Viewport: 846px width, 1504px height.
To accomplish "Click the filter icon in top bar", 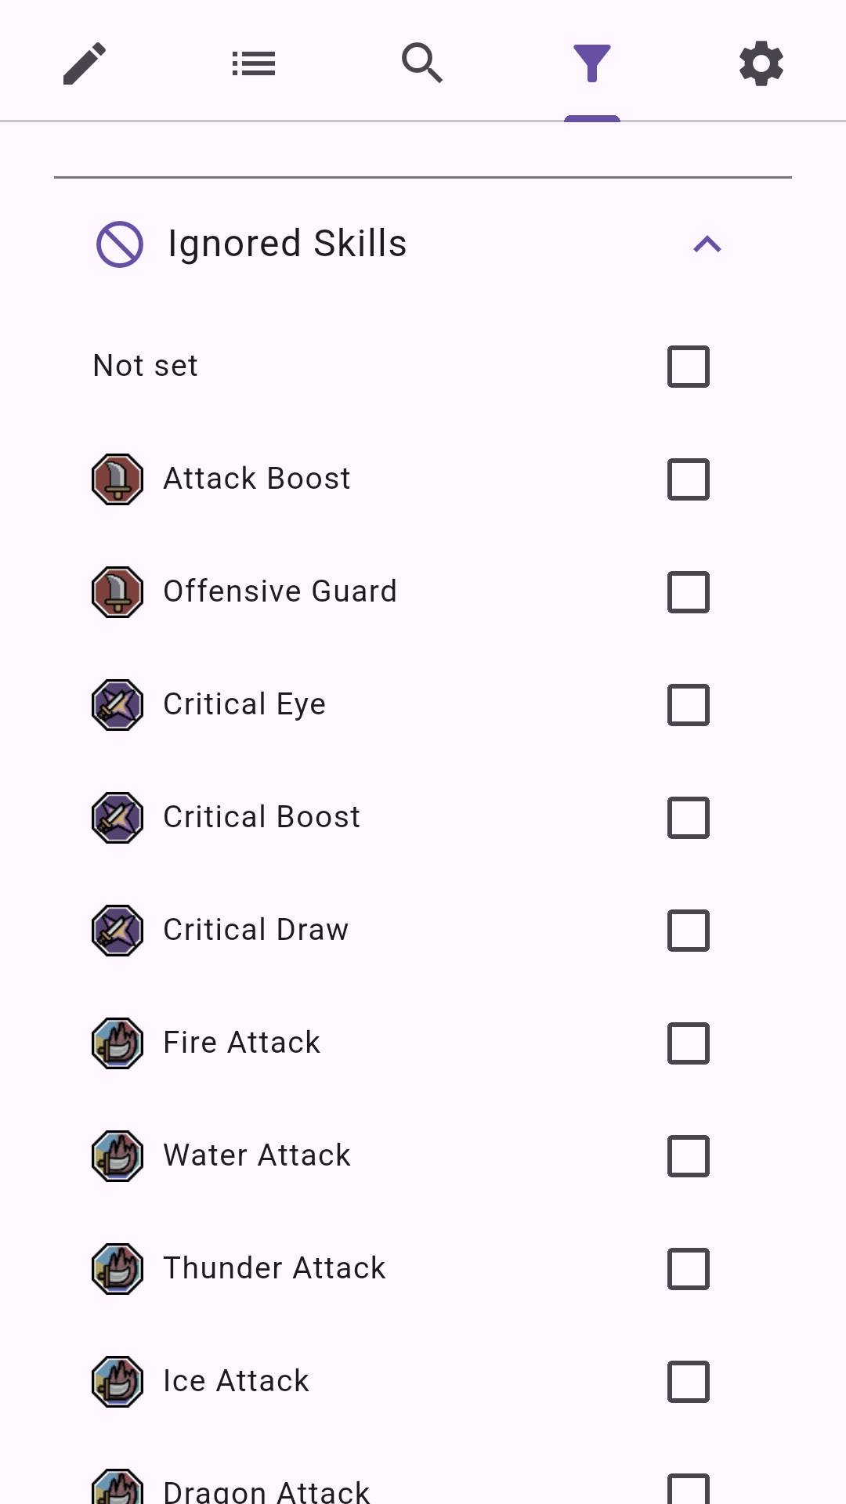I will pos(592,63).
